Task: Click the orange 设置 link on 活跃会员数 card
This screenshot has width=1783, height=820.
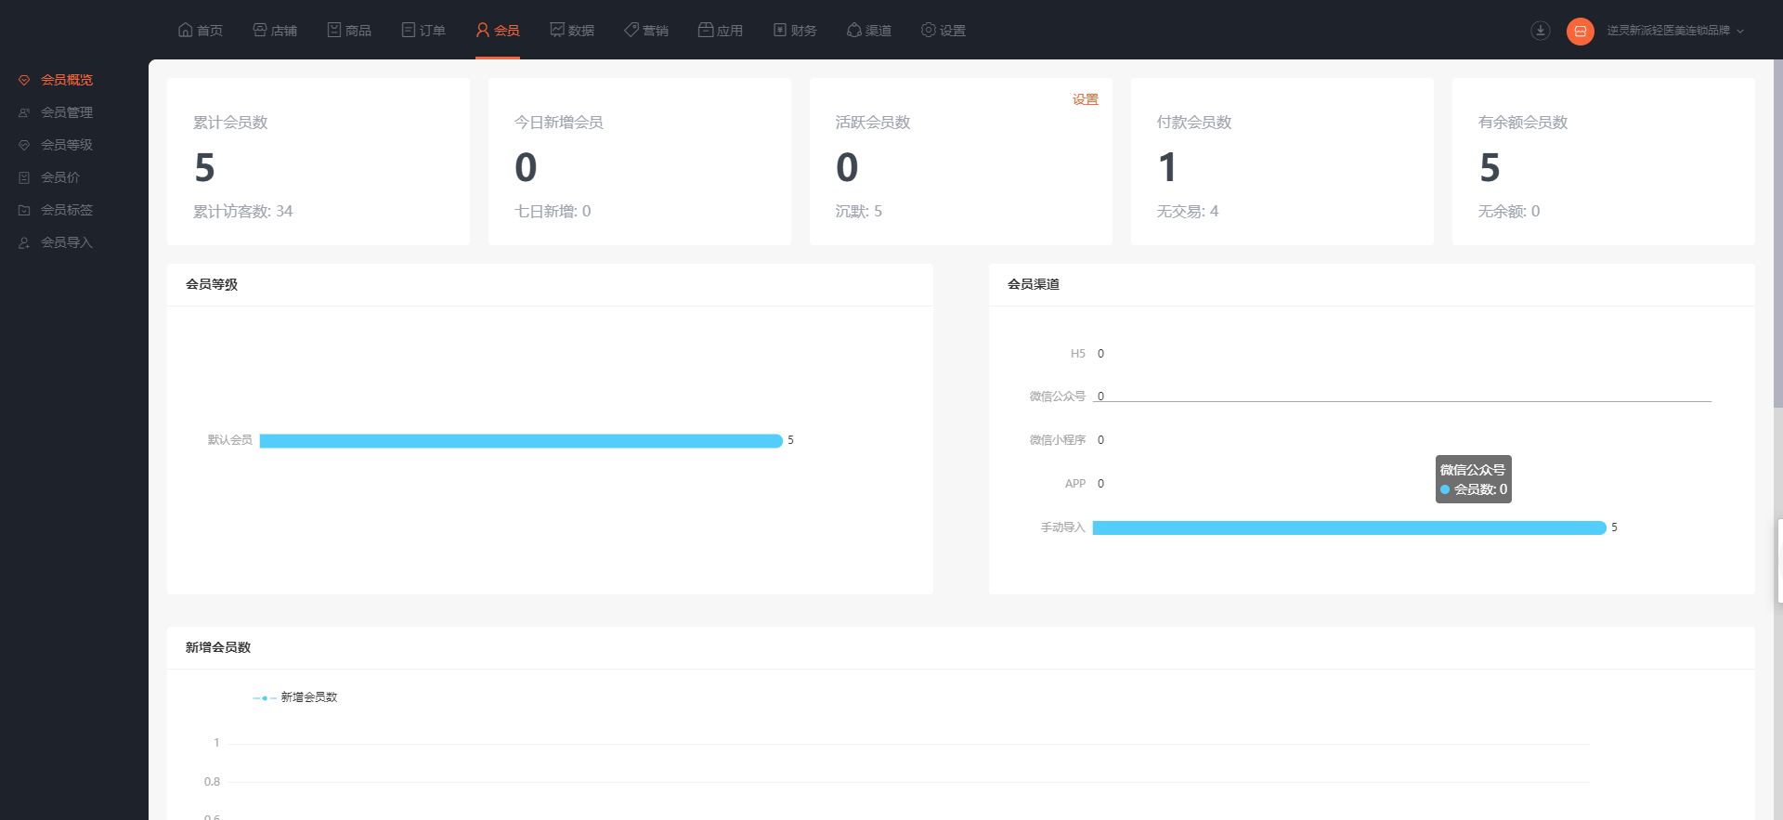Action: 1086,99
